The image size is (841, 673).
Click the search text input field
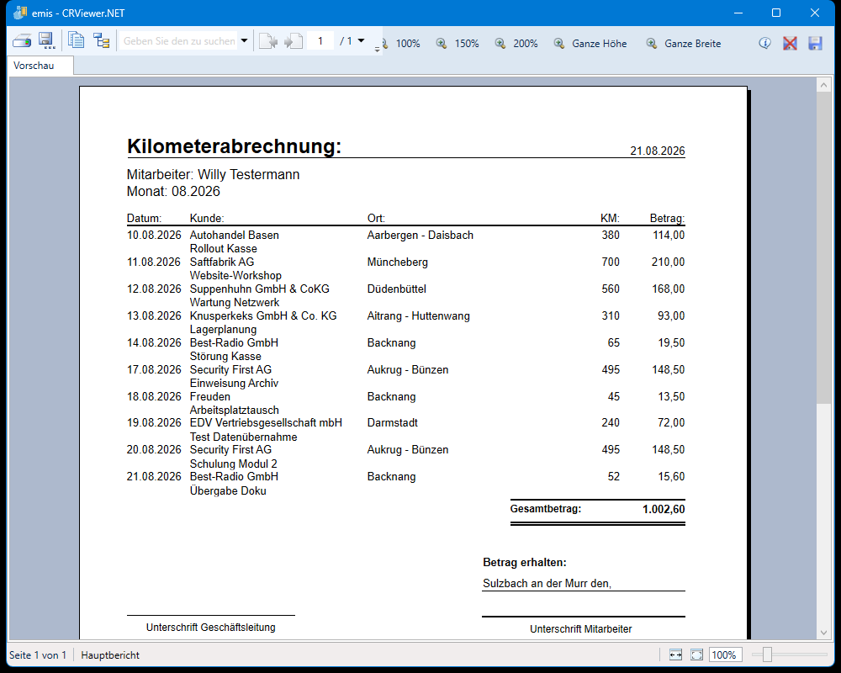click(x=179, y=40)
